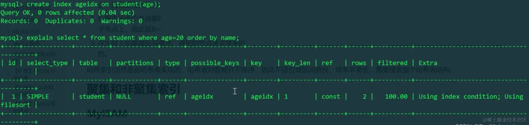Viewport: 529px width, 125px height.
Task: Click the 'key_len' column header
Action: [297, 63]
